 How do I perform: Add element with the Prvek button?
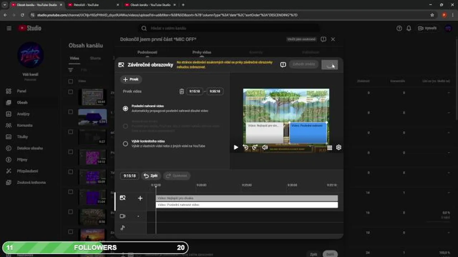click(131, 80)
